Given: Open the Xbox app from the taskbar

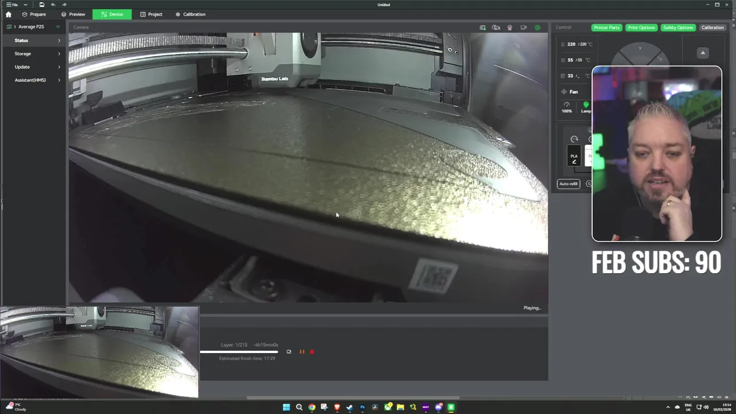Looking at the screenshot, I should [388, 407].
